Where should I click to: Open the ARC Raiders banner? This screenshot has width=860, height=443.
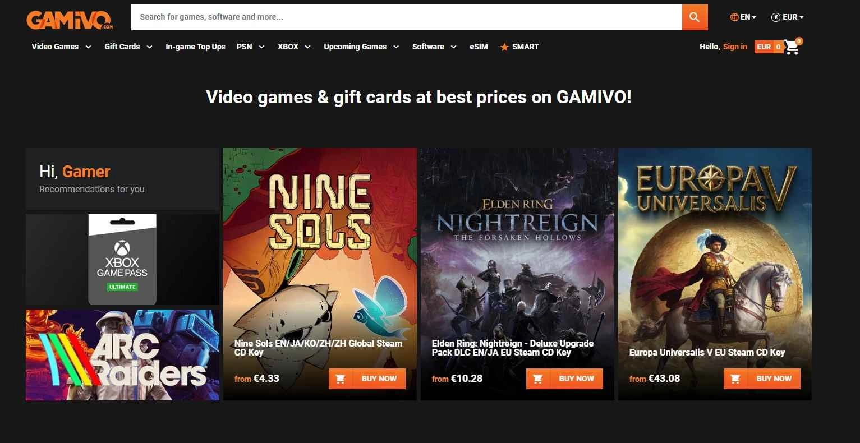click(x=122, y=355)
